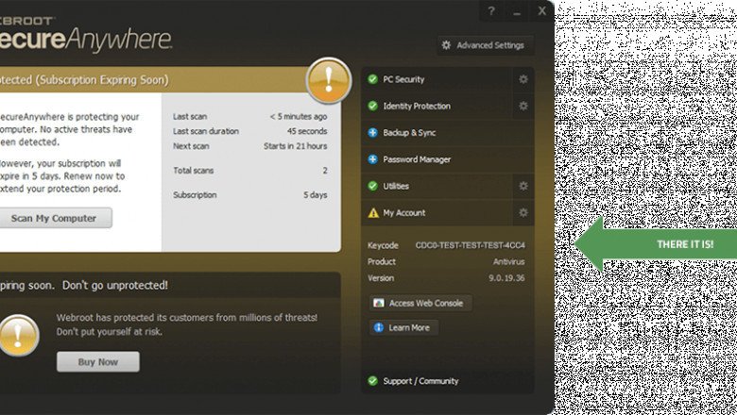Click the Product value Antivirus
737x415 pixels.
click(509, 261)
